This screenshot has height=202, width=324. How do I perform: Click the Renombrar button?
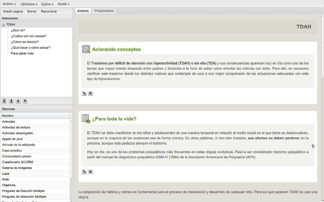49,11
